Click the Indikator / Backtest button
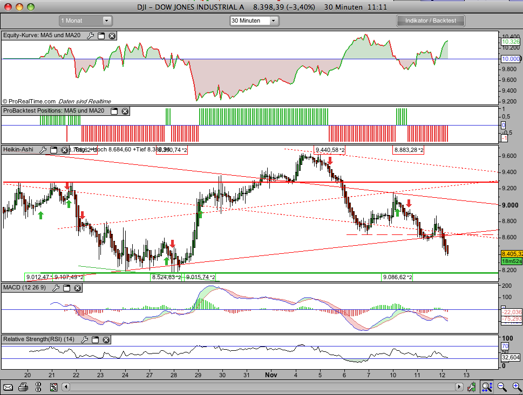The height and width of the screenshot is (395, 523). click(430, 20)
